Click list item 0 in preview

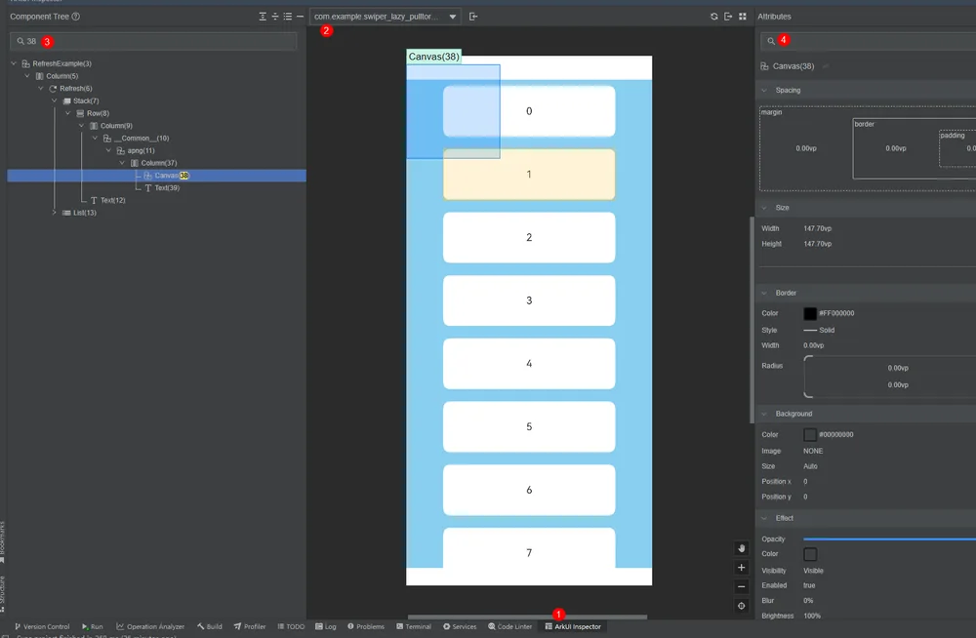point(529,111)
